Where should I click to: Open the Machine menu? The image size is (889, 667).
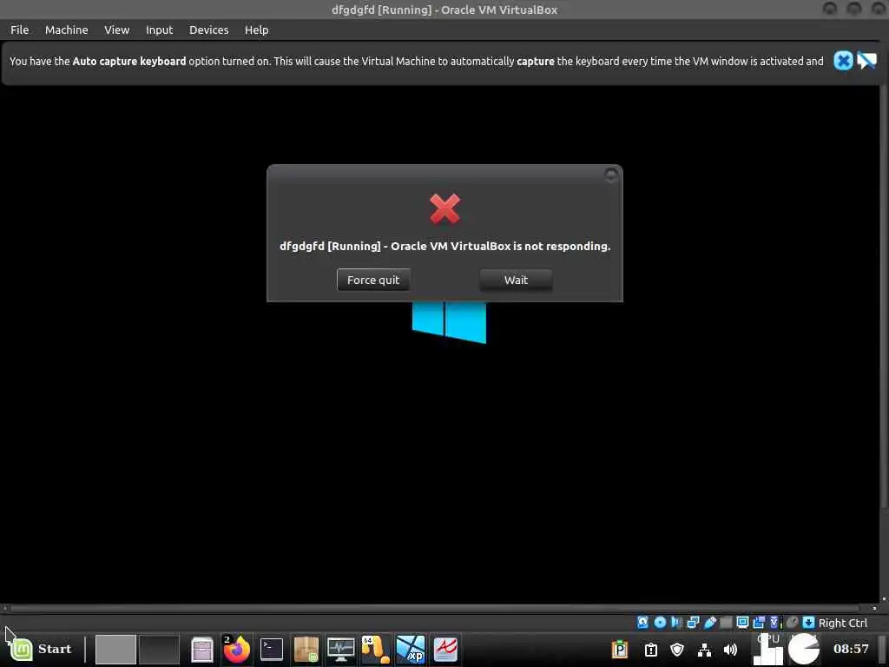tap(66, 30)
